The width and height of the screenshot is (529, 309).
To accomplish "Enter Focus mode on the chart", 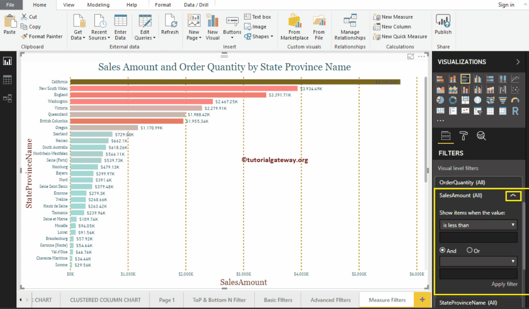I will (x=411, y=57).
